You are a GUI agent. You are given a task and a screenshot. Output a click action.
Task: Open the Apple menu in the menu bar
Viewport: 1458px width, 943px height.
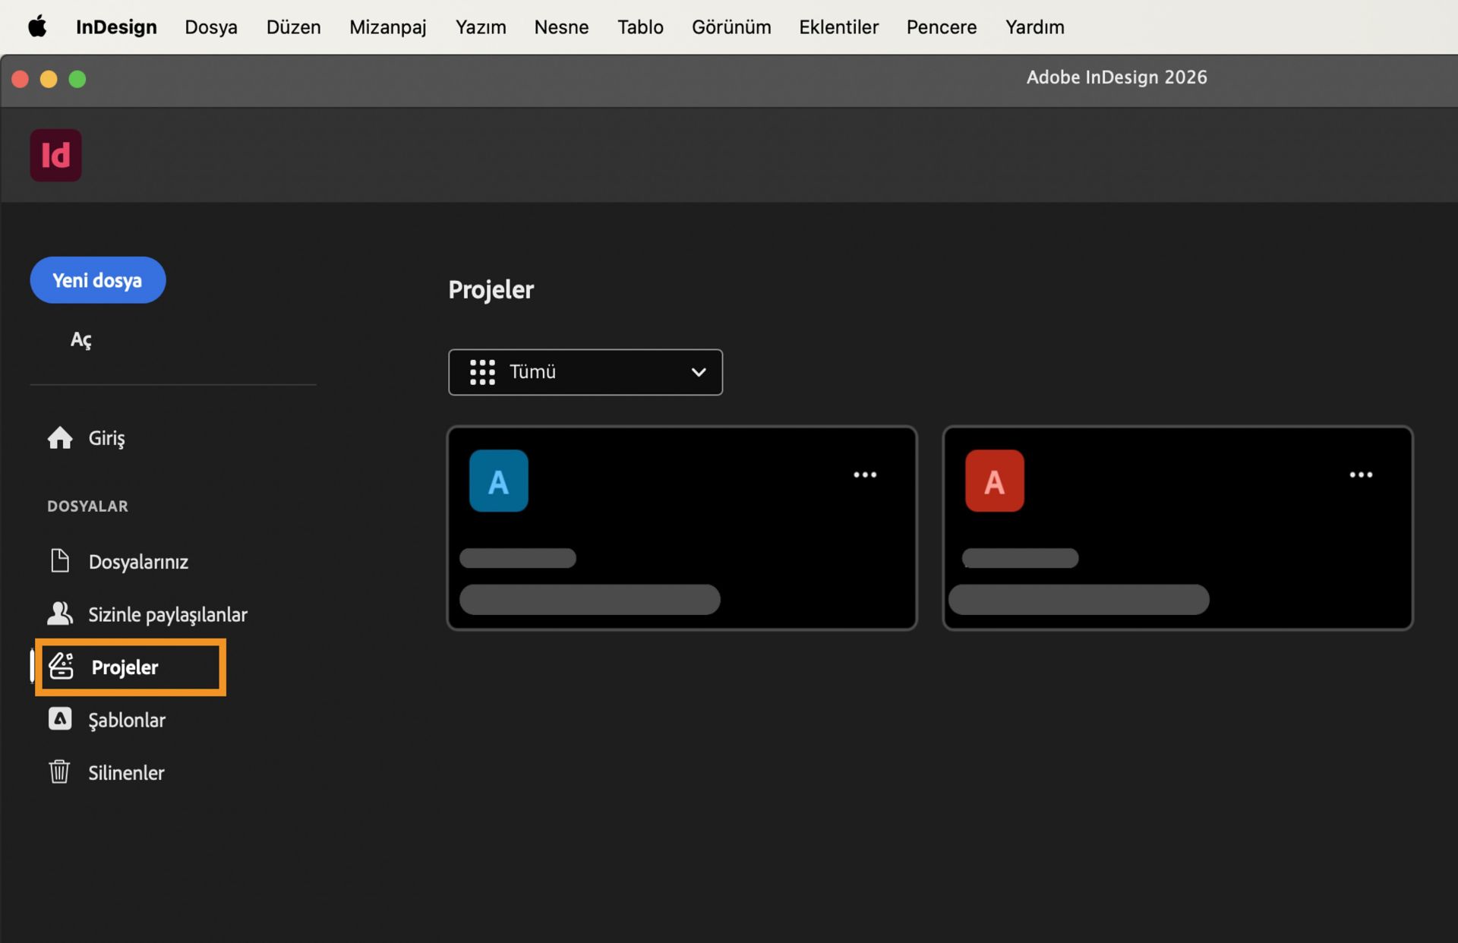coord(38,27)
